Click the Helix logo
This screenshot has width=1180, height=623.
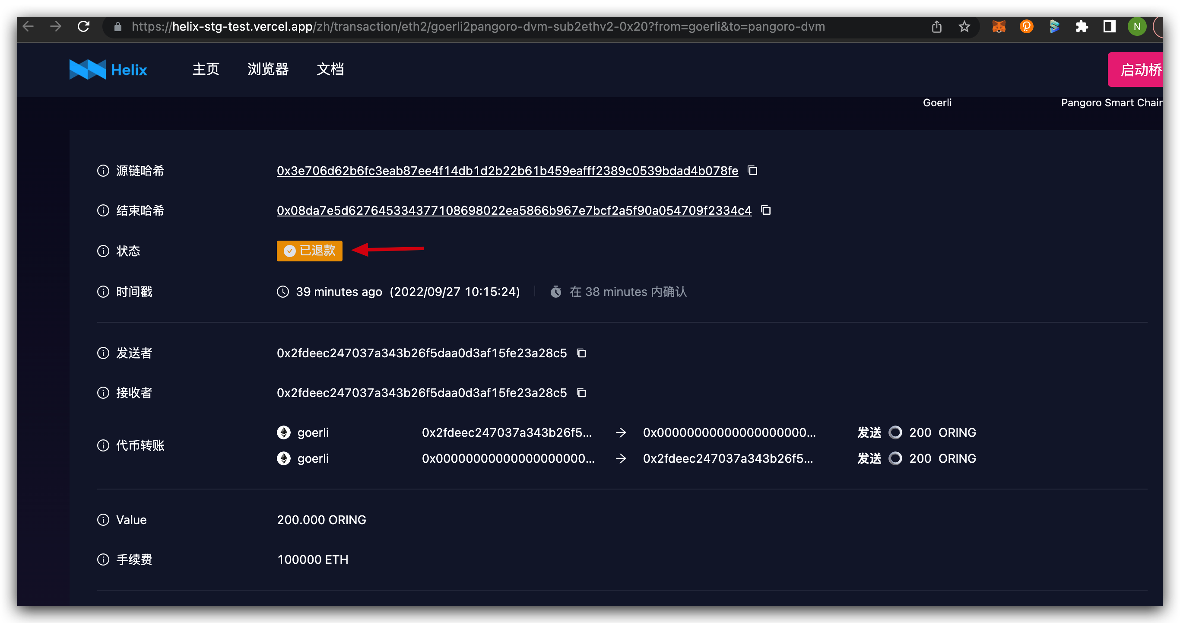(x=107, y=69)
